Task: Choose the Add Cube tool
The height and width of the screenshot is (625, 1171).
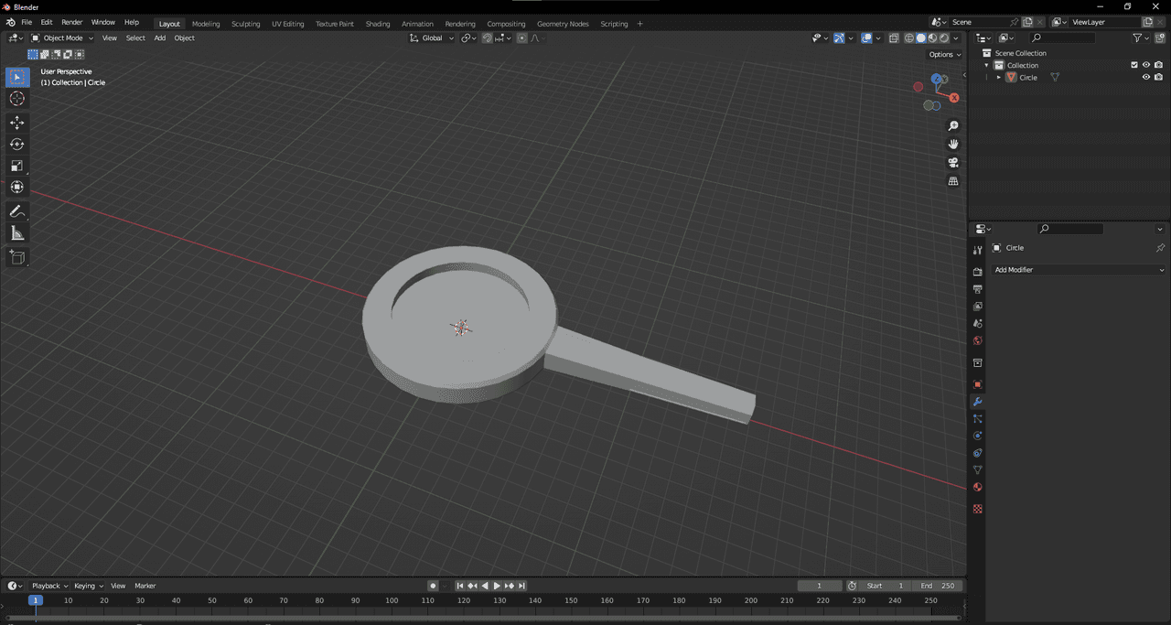Action: point(17,258)
